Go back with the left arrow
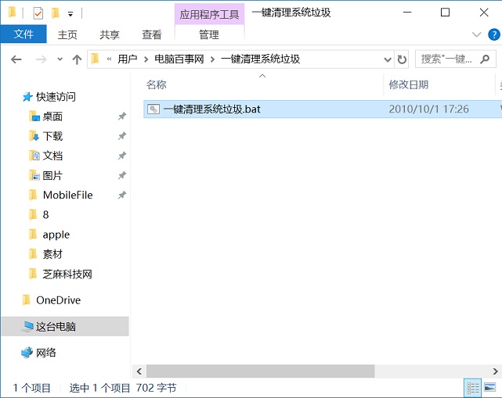502x398 pixels. pyautogui.click(x=16, y=59)
